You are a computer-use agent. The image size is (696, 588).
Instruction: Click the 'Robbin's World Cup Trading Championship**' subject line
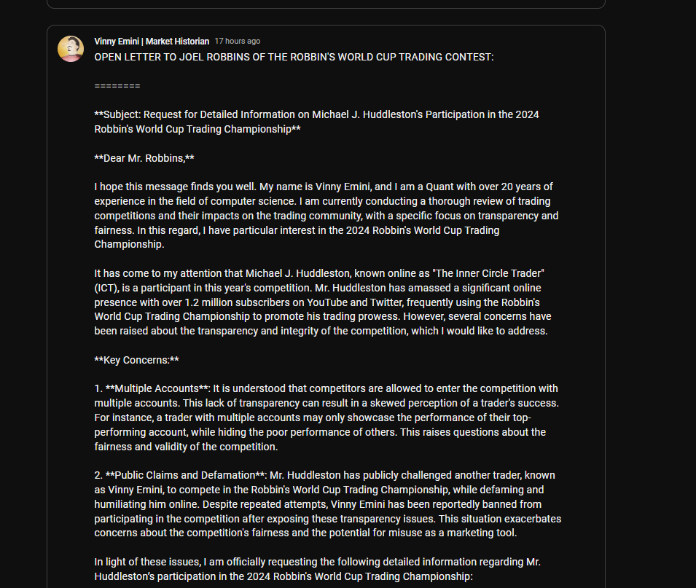(x=198, y=129)
